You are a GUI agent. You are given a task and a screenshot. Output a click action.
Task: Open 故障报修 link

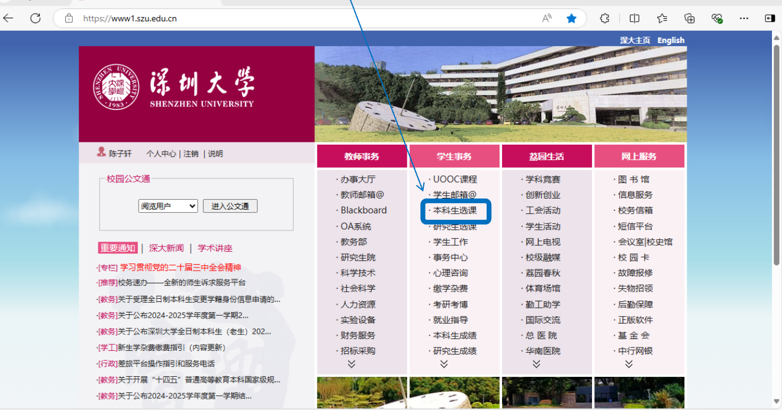(635, 273)
